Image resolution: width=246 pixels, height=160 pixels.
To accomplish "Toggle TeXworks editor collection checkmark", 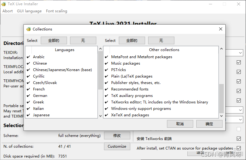I will coord(106,102).
